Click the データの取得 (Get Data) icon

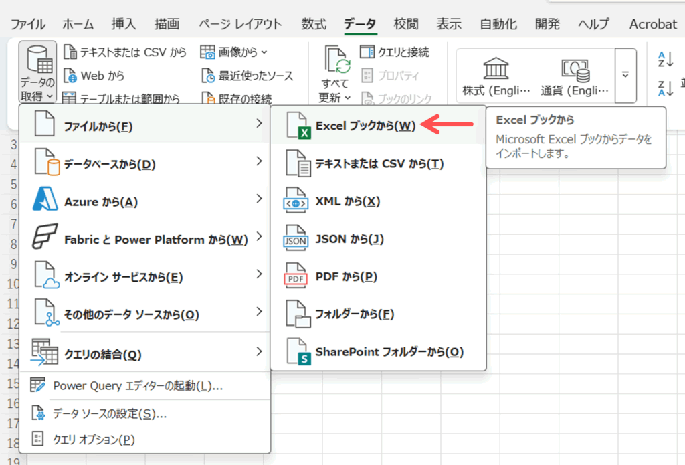(37, 60)
